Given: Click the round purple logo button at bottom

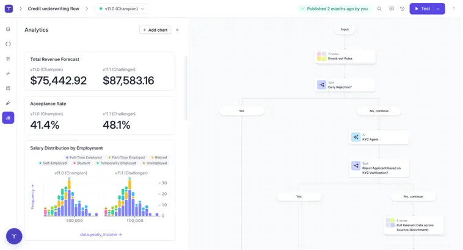Looking at the screenshot, I should [14, 236].
